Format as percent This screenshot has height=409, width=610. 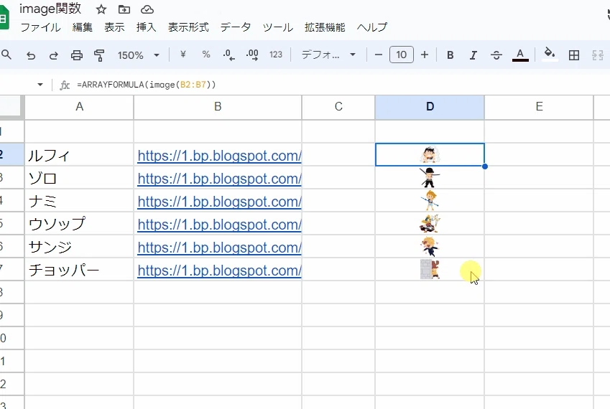tap(206, 55)
